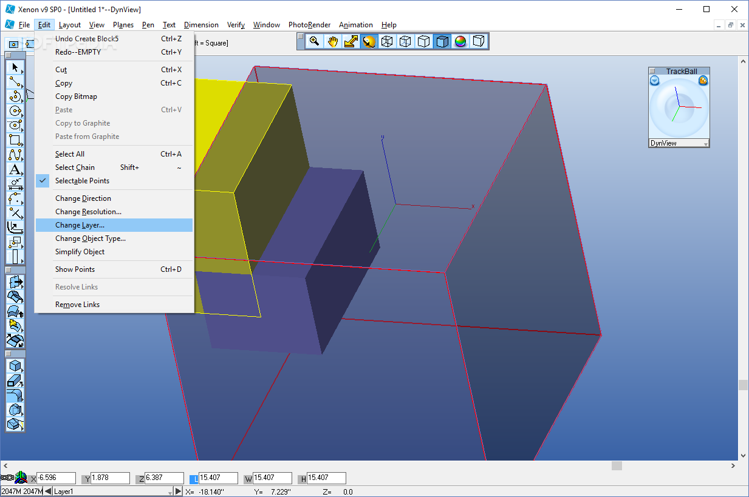Choose Simplify Object entry
Viewport: 749px width, 497px height.
pos(114,252)
